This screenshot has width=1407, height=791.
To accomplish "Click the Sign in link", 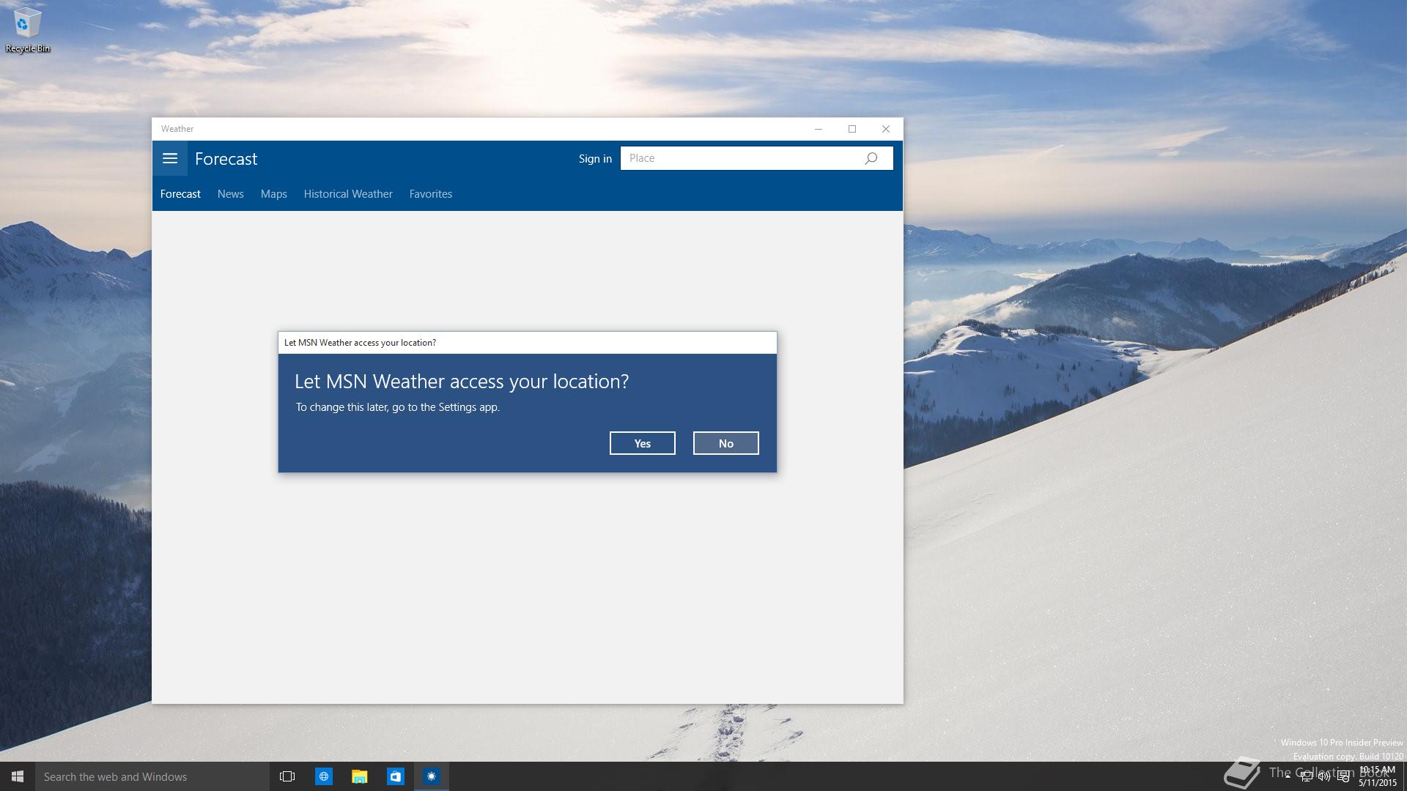I will [595, 159].
